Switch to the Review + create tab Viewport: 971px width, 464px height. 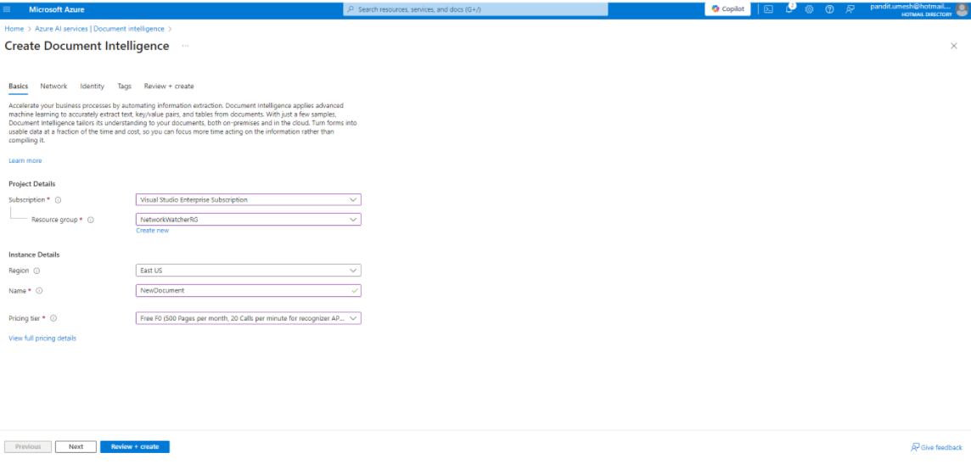click(169, 86)
